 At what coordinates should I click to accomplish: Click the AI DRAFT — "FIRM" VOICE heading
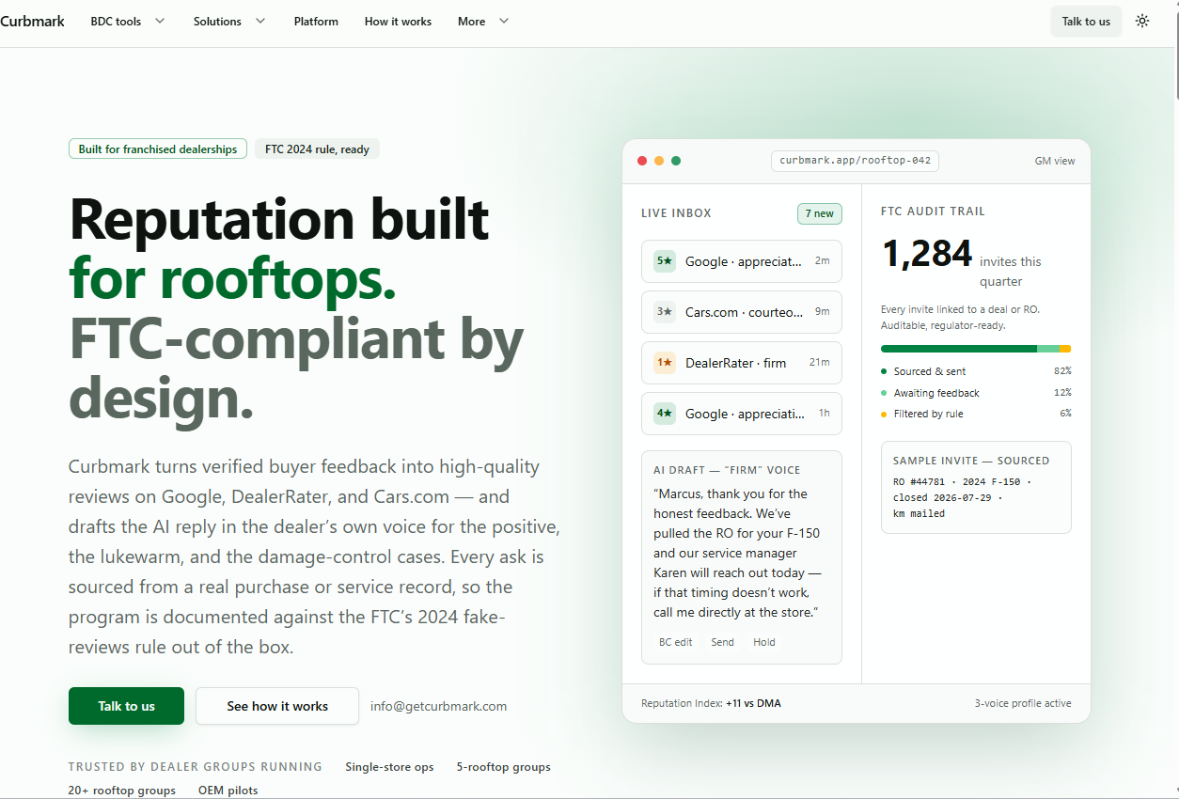pos(728,470)
